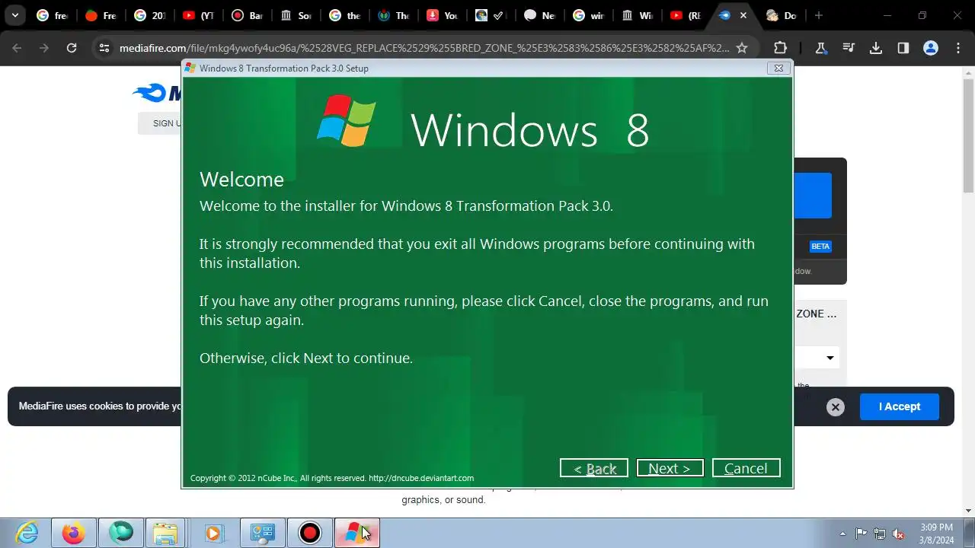Screen dimensions: 975x548
Task: Switch to the '(YT' YouTube tab
Action: [x=198, y=15]
